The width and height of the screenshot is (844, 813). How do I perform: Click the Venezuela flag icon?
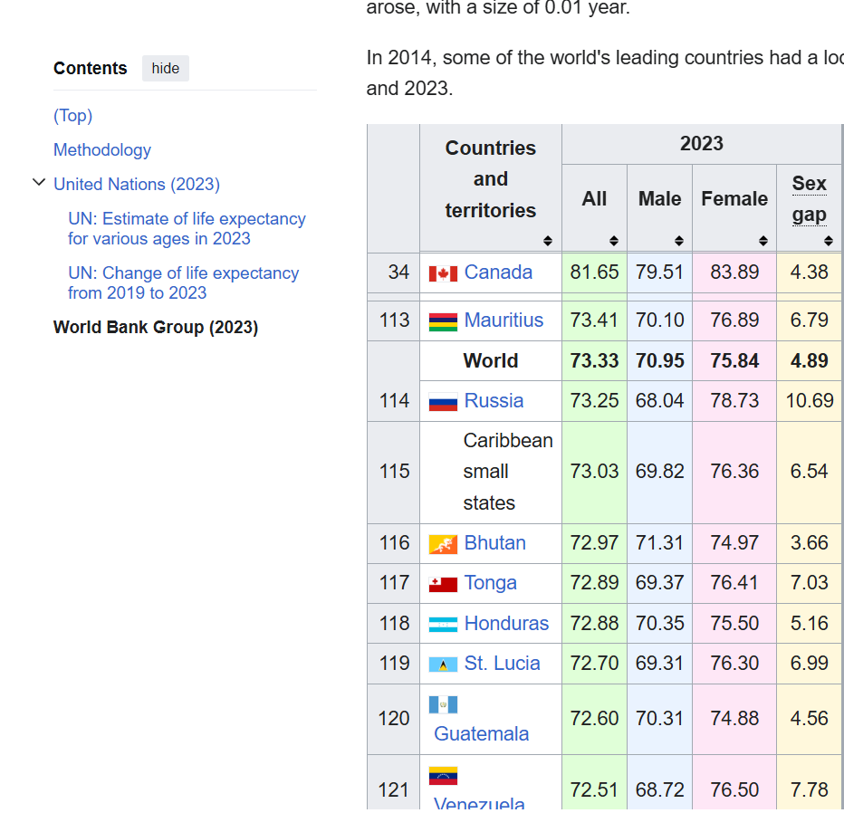coord(443,776)
